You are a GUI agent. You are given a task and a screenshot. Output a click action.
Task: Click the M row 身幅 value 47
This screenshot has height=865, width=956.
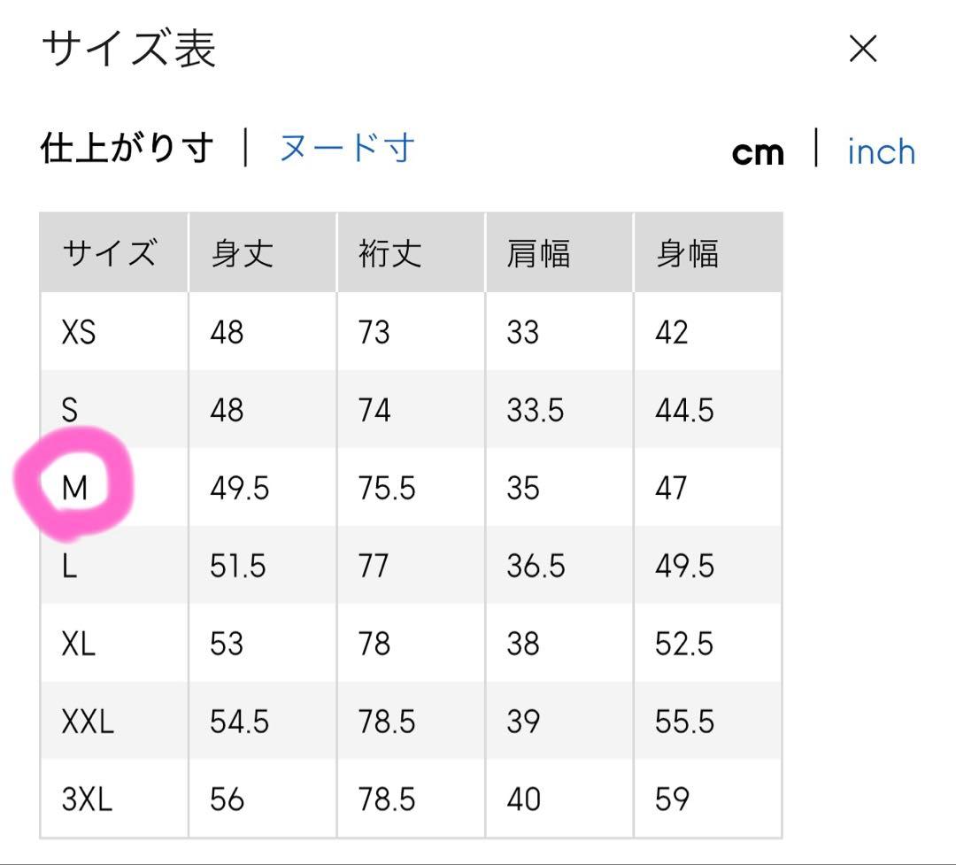click(671, 488)
